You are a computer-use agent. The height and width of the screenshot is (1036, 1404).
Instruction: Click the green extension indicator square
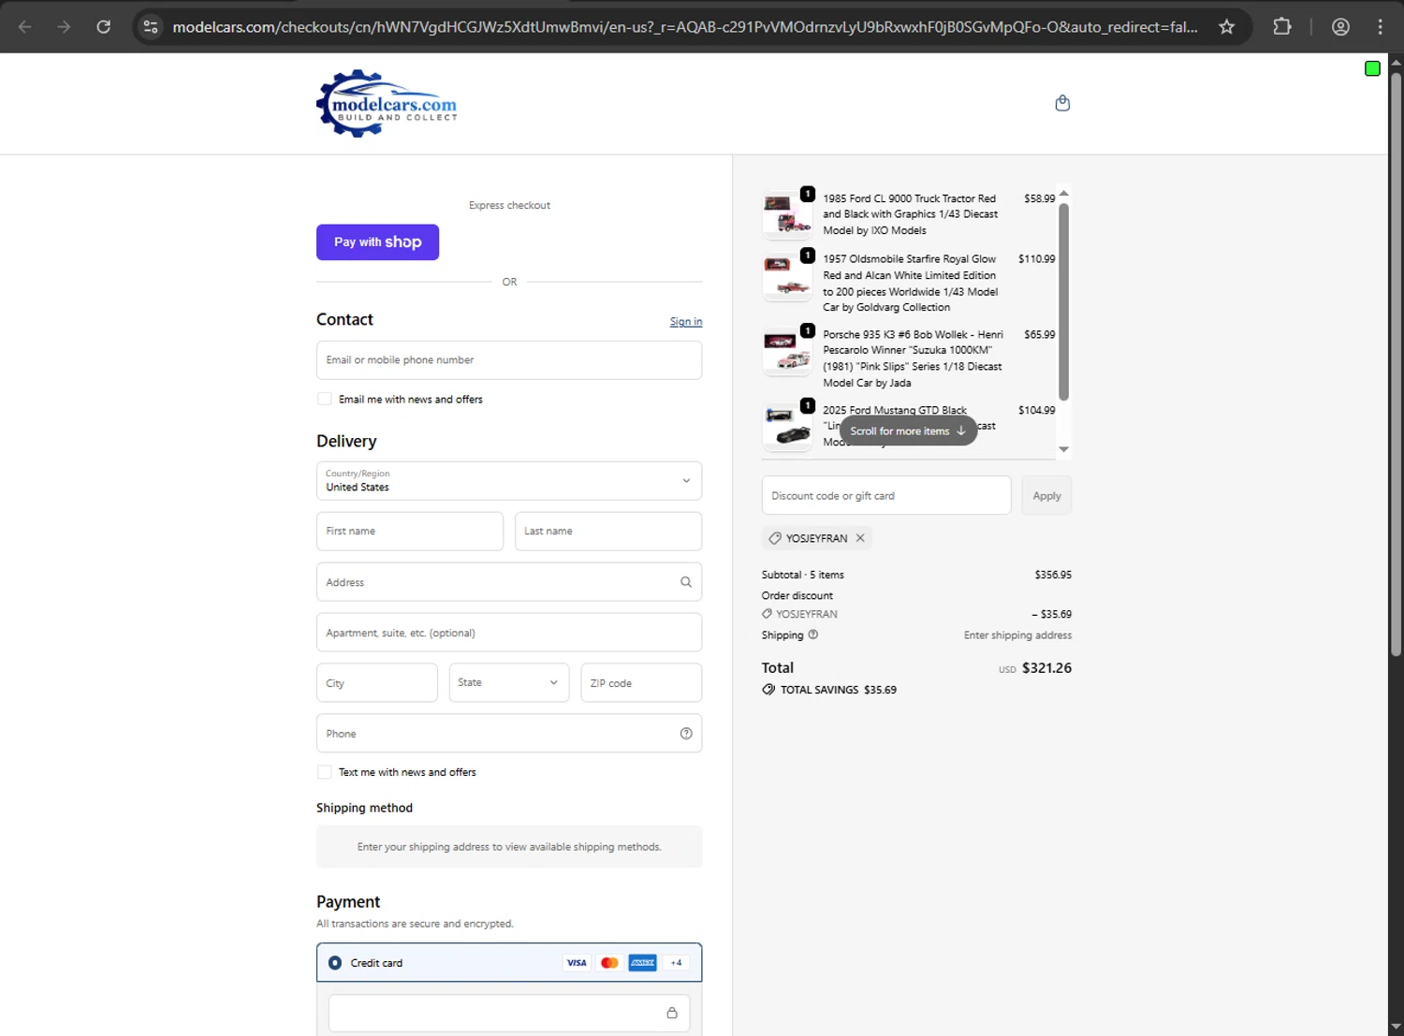click(1372, 68)
